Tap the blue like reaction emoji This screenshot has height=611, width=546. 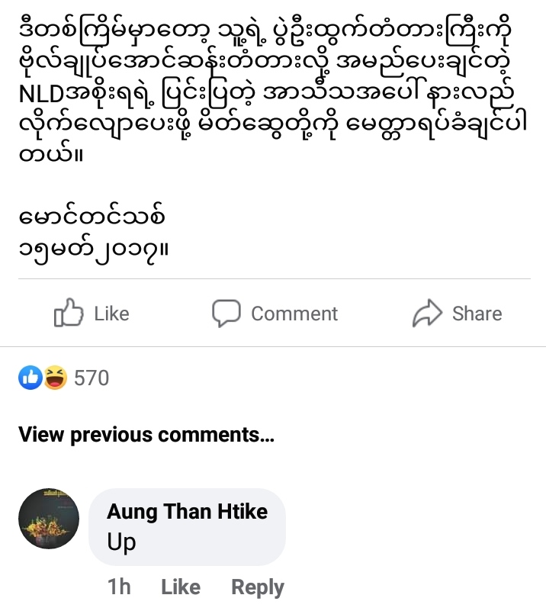[x=31, y=378]
